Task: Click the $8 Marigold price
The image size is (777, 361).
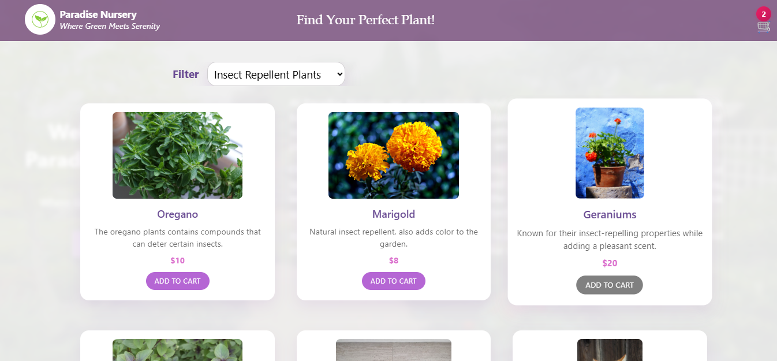Action: pos(393,260)
